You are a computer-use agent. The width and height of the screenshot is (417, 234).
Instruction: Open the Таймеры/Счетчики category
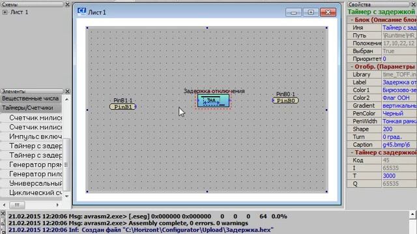(x=31, y=108)
